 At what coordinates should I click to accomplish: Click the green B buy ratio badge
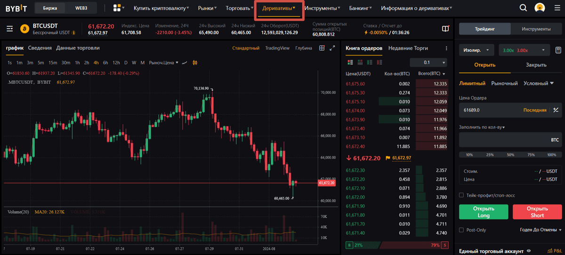tap(349, 245)
